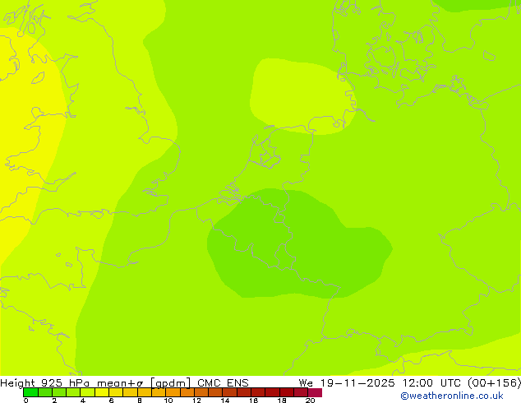The height and width of the screenshot is (403, 521).
Task: Pick the orange swatch for range 10–11
Action: pos(173,392)
